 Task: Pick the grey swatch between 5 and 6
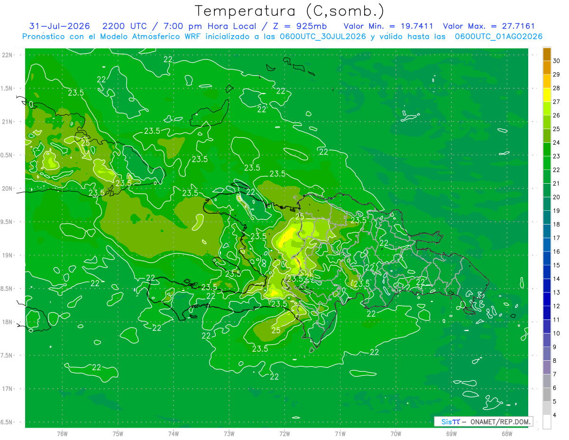547,394
